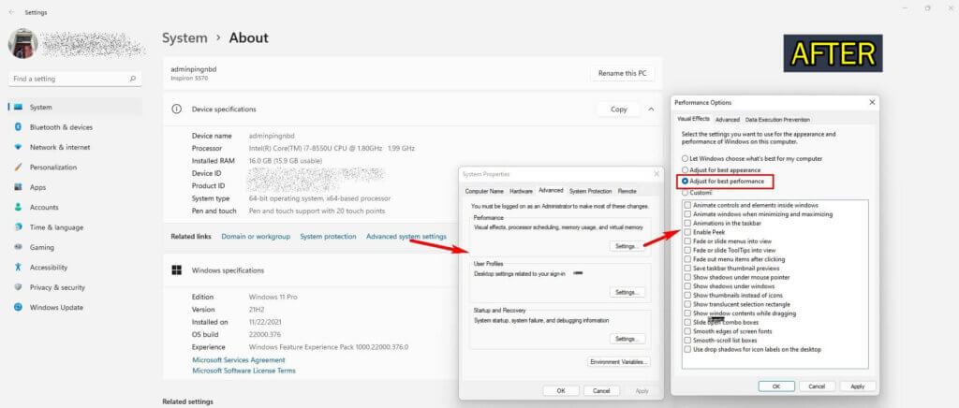Screen dimensions: 959x408
Task: Open the Domain or workgroup link
Action: point(256,237)
